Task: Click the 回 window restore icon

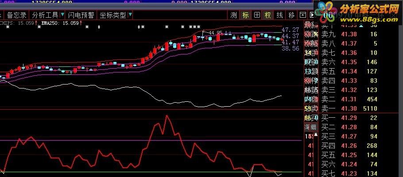Action: (303, 15)
